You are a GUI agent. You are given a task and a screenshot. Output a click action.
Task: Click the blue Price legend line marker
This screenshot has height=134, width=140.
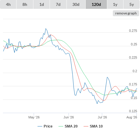pos(40,126)
